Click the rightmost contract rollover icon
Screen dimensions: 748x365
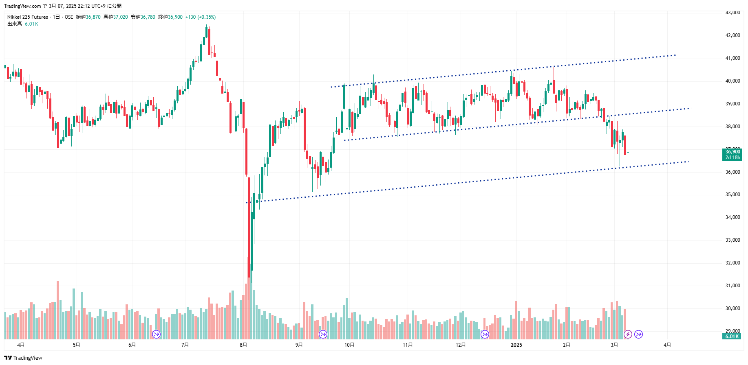tap(638, 334)
